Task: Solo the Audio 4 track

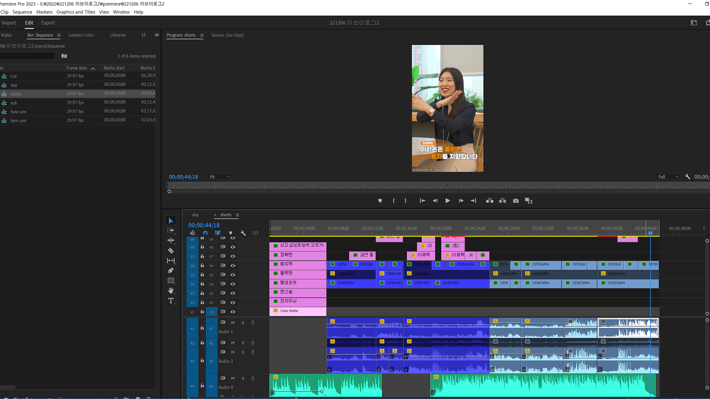Action: (x=243, y=378)
